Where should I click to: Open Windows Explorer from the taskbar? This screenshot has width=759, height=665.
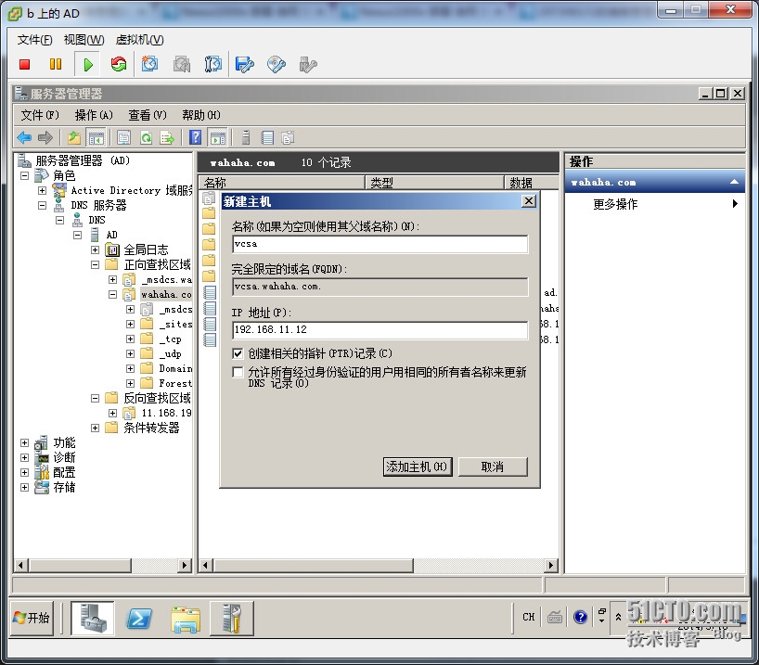click(186, 619)
